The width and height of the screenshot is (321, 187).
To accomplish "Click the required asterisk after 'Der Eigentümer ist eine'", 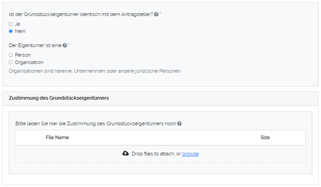I will (x=69, y=45).
